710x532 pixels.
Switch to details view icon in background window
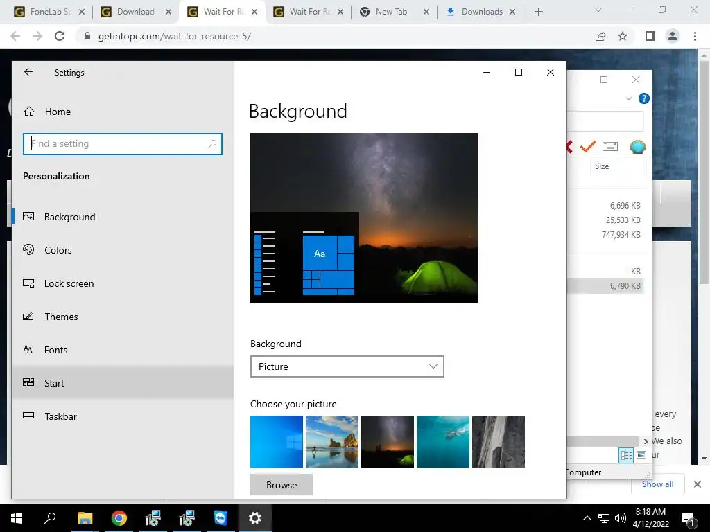[626, 455]
